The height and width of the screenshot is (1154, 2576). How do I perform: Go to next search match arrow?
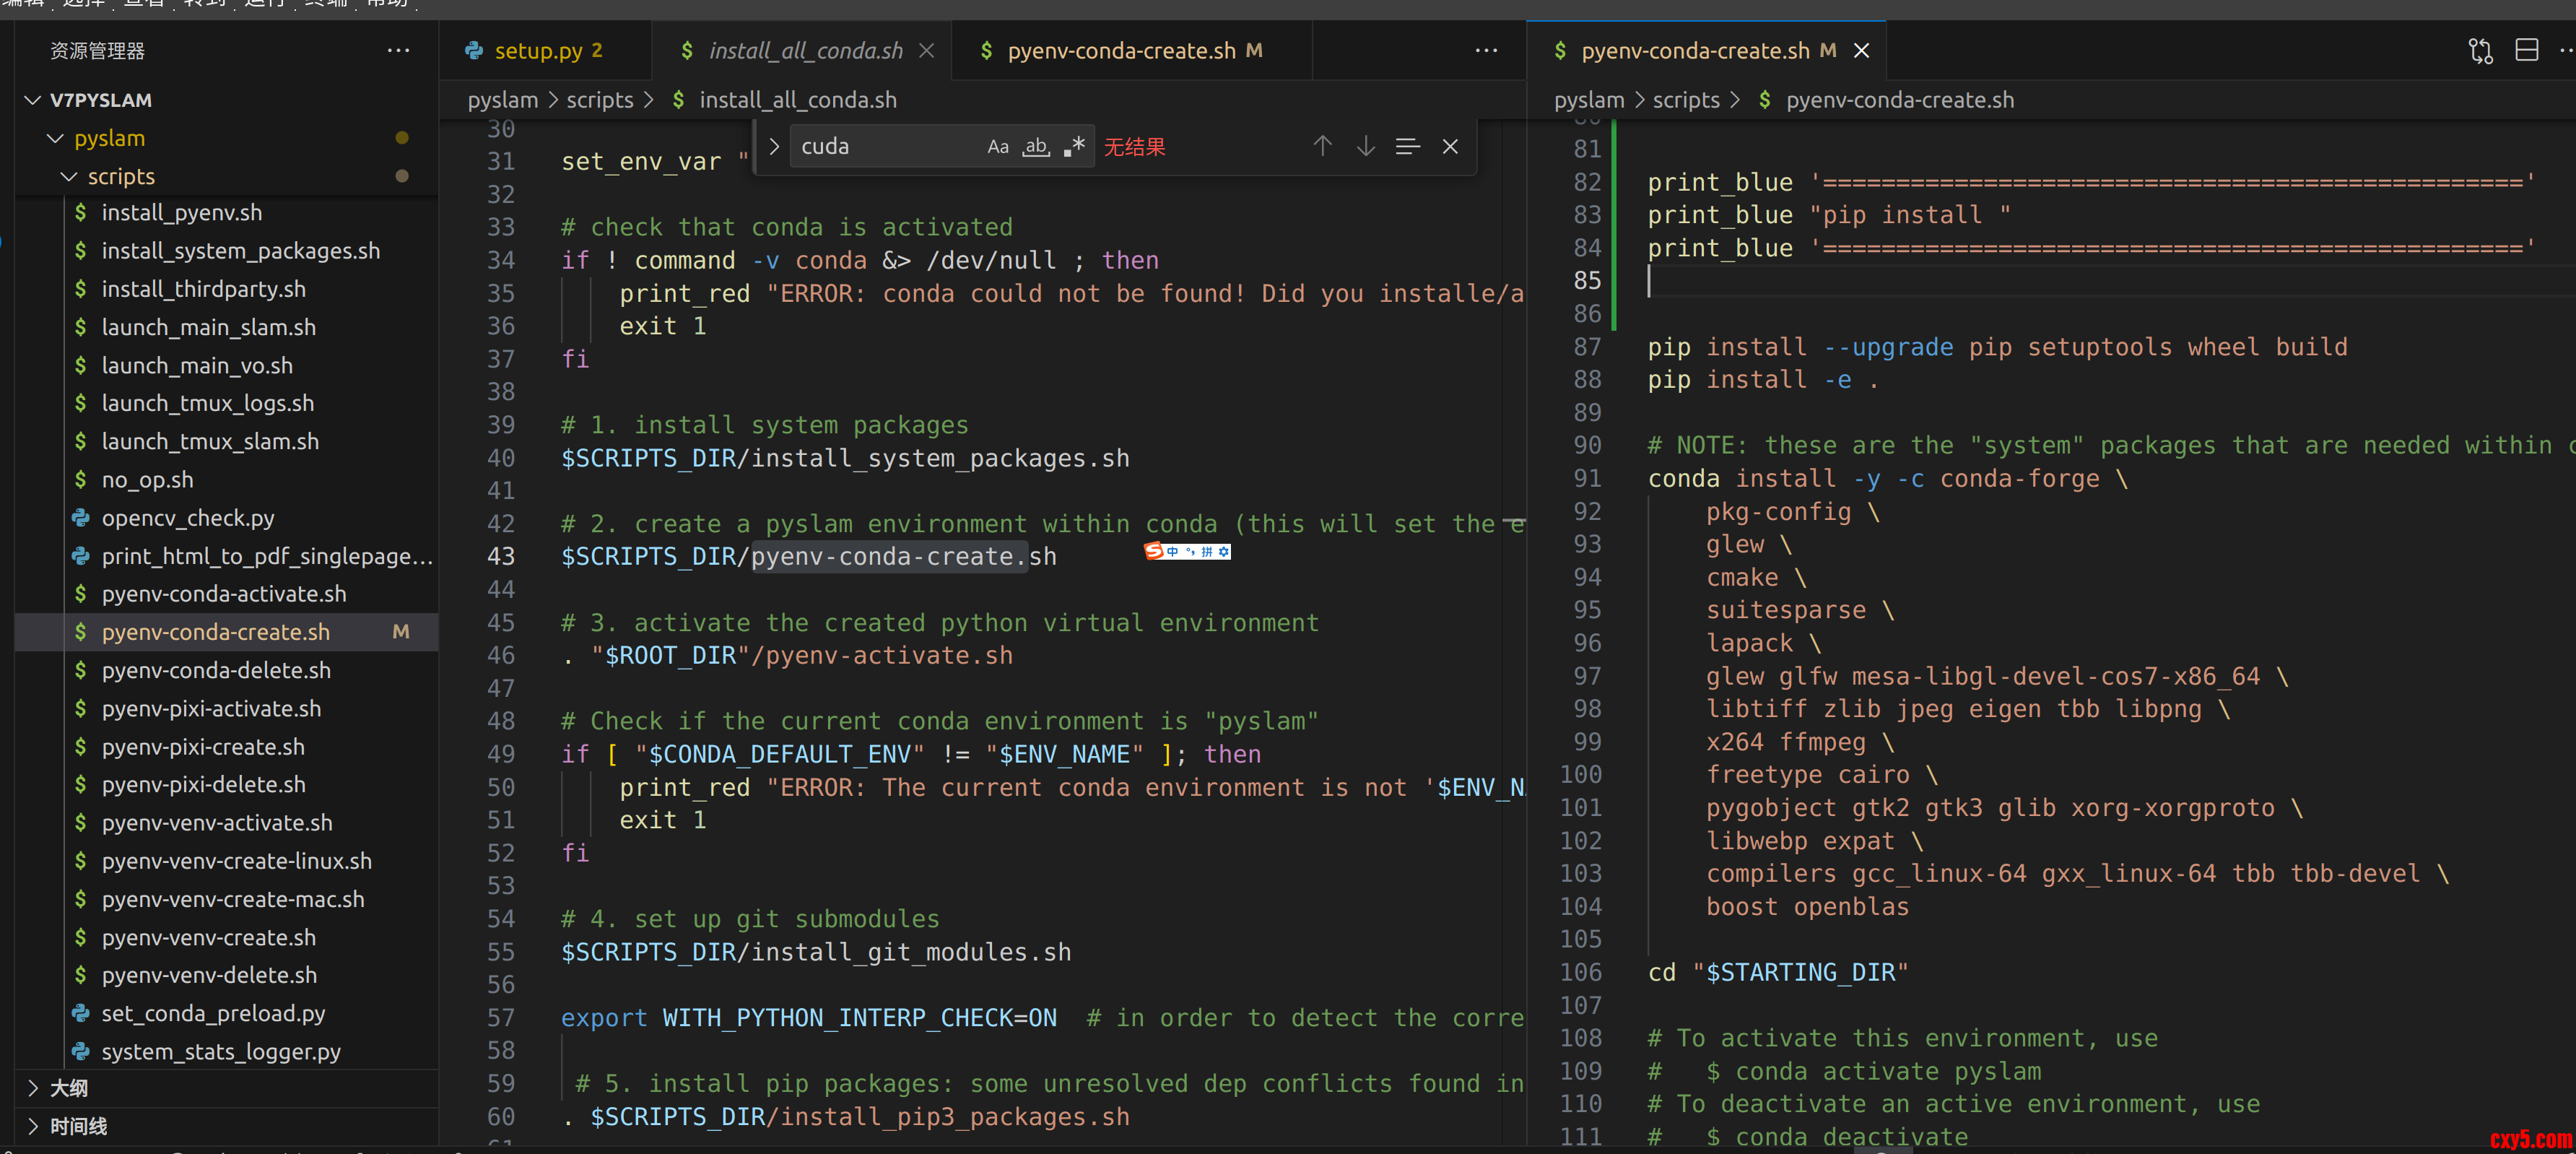1365,147
